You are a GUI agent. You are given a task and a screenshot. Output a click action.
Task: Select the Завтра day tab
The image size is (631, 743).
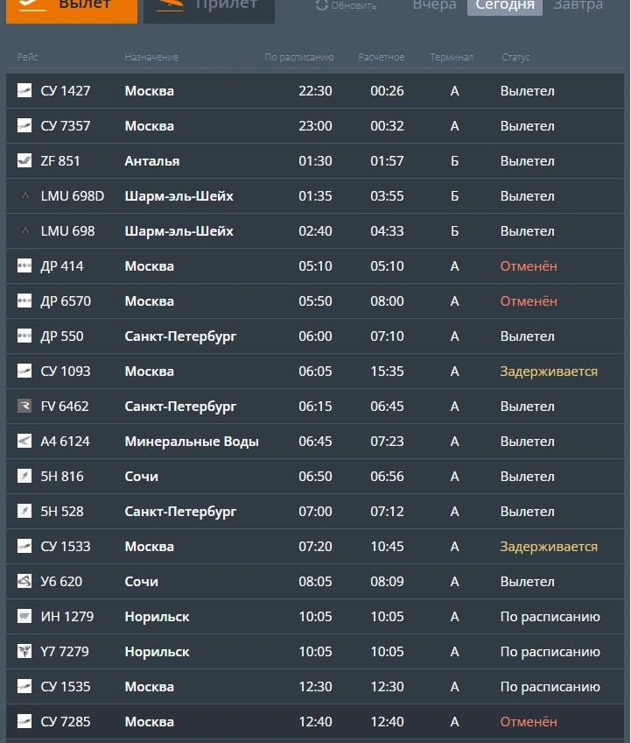pos(578,5)
